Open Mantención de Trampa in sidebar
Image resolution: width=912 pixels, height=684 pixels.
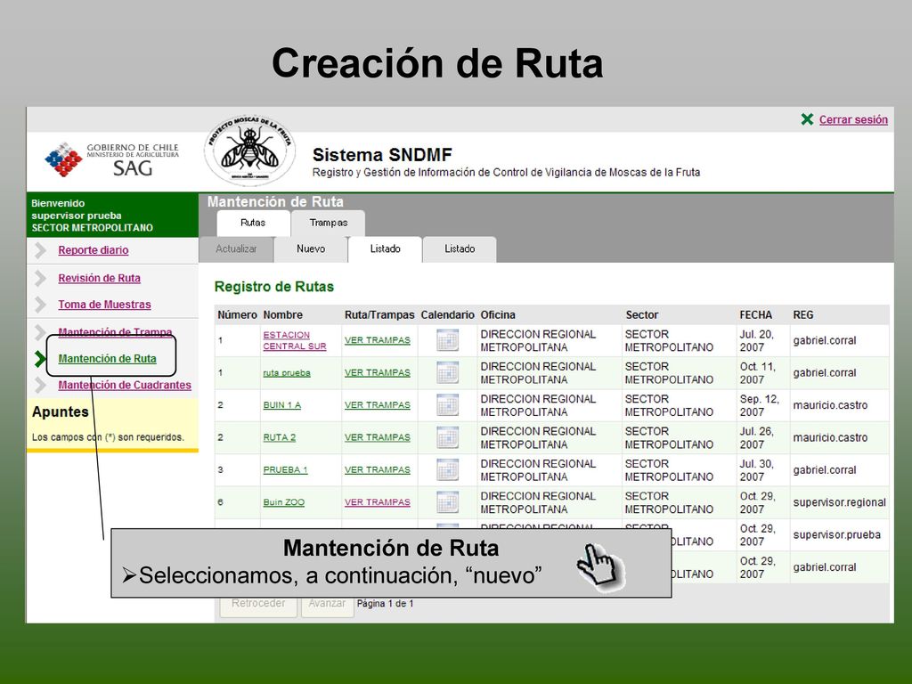[115, 331]
